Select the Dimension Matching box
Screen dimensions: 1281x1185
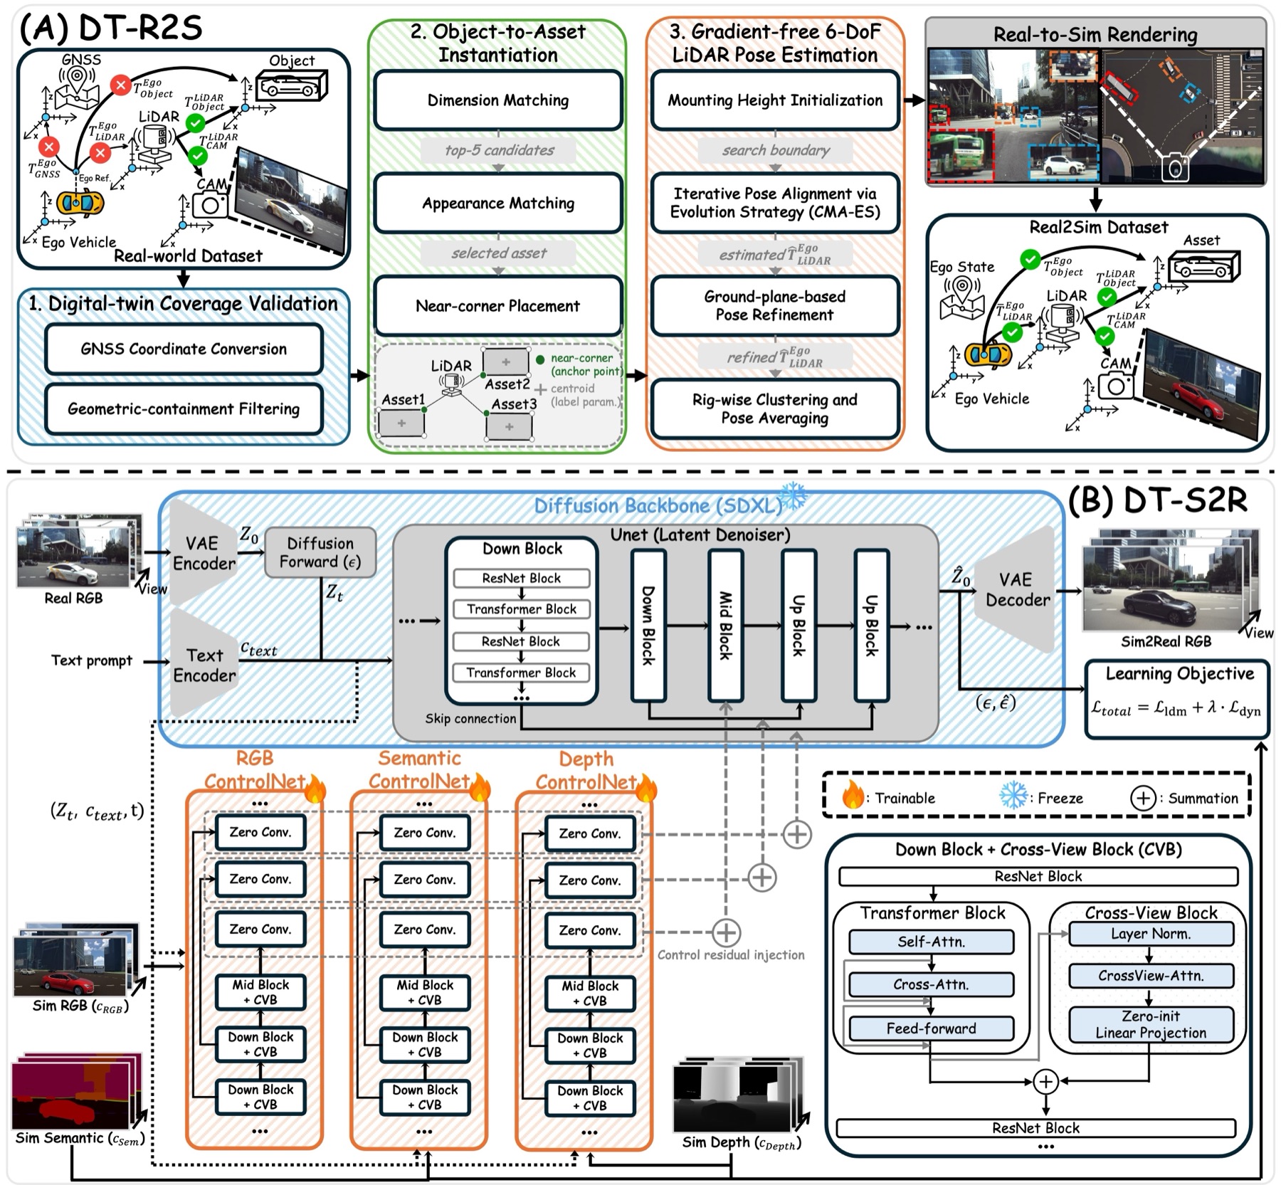(498, 100)
